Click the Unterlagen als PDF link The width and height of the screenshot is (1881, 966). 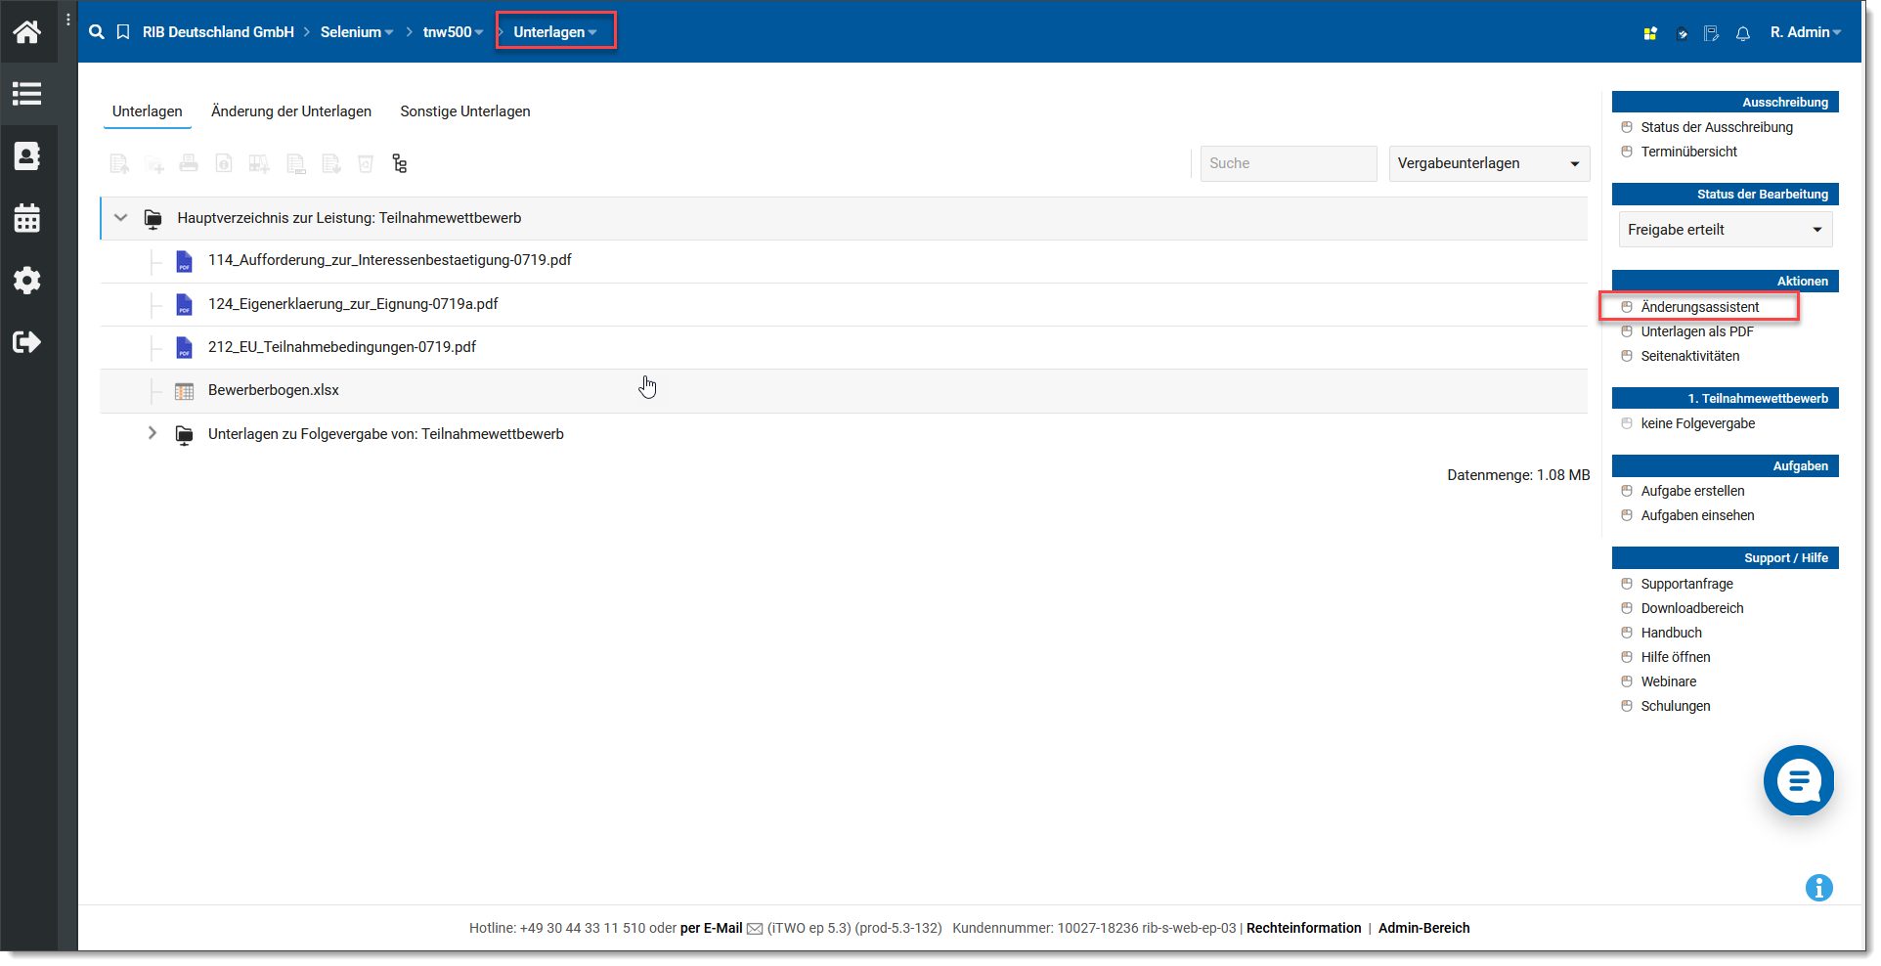point(1696,331)
